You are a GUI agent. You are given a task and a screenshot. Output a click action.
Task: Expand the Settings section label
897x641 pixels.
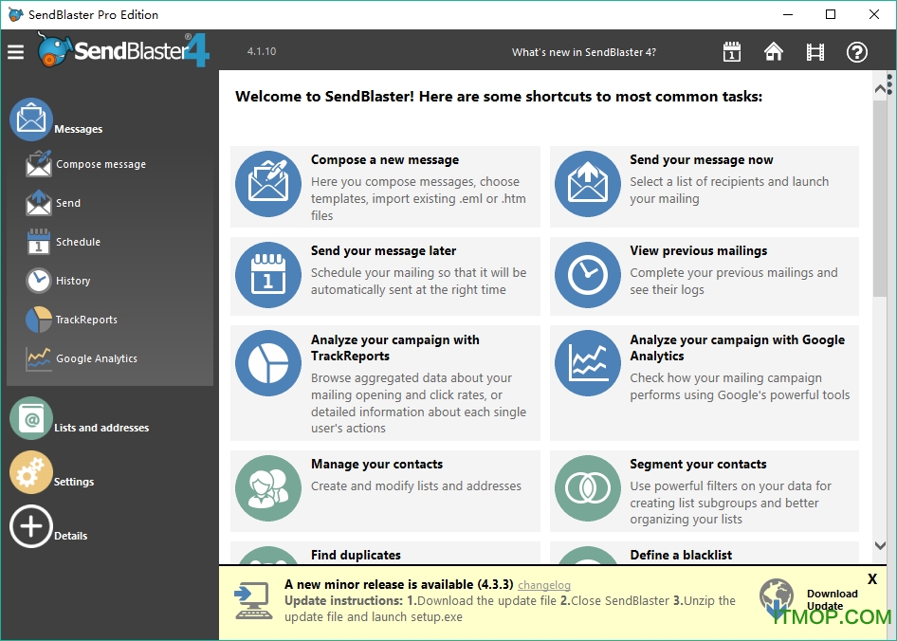point(74,482)
